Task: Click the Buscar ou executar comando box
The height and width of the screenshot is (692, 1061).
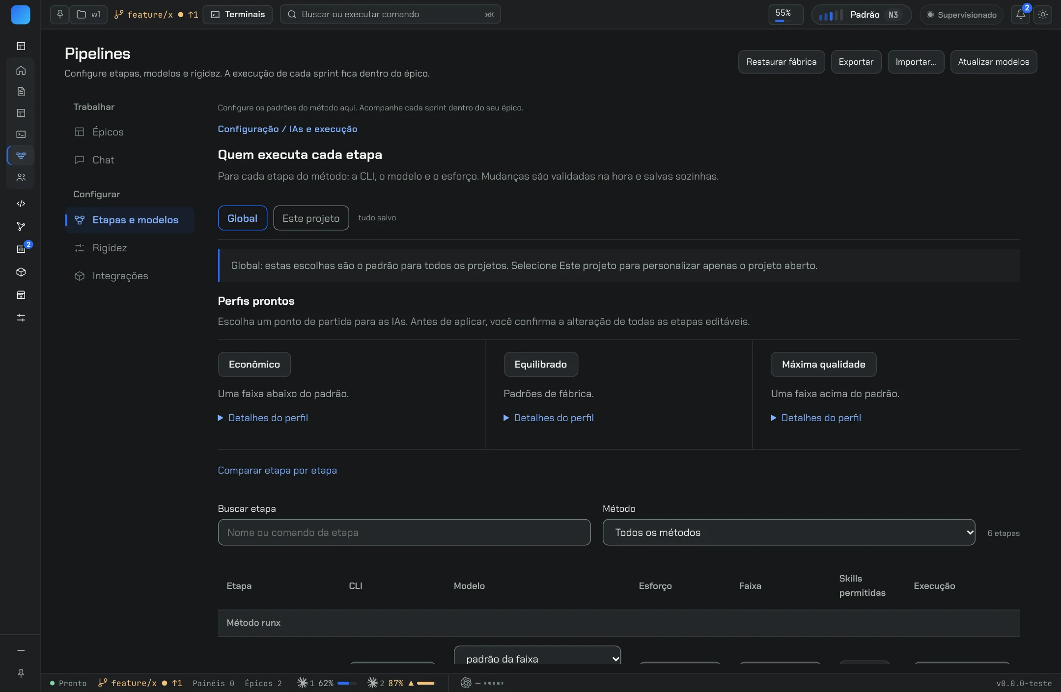Action: point(391,14)
